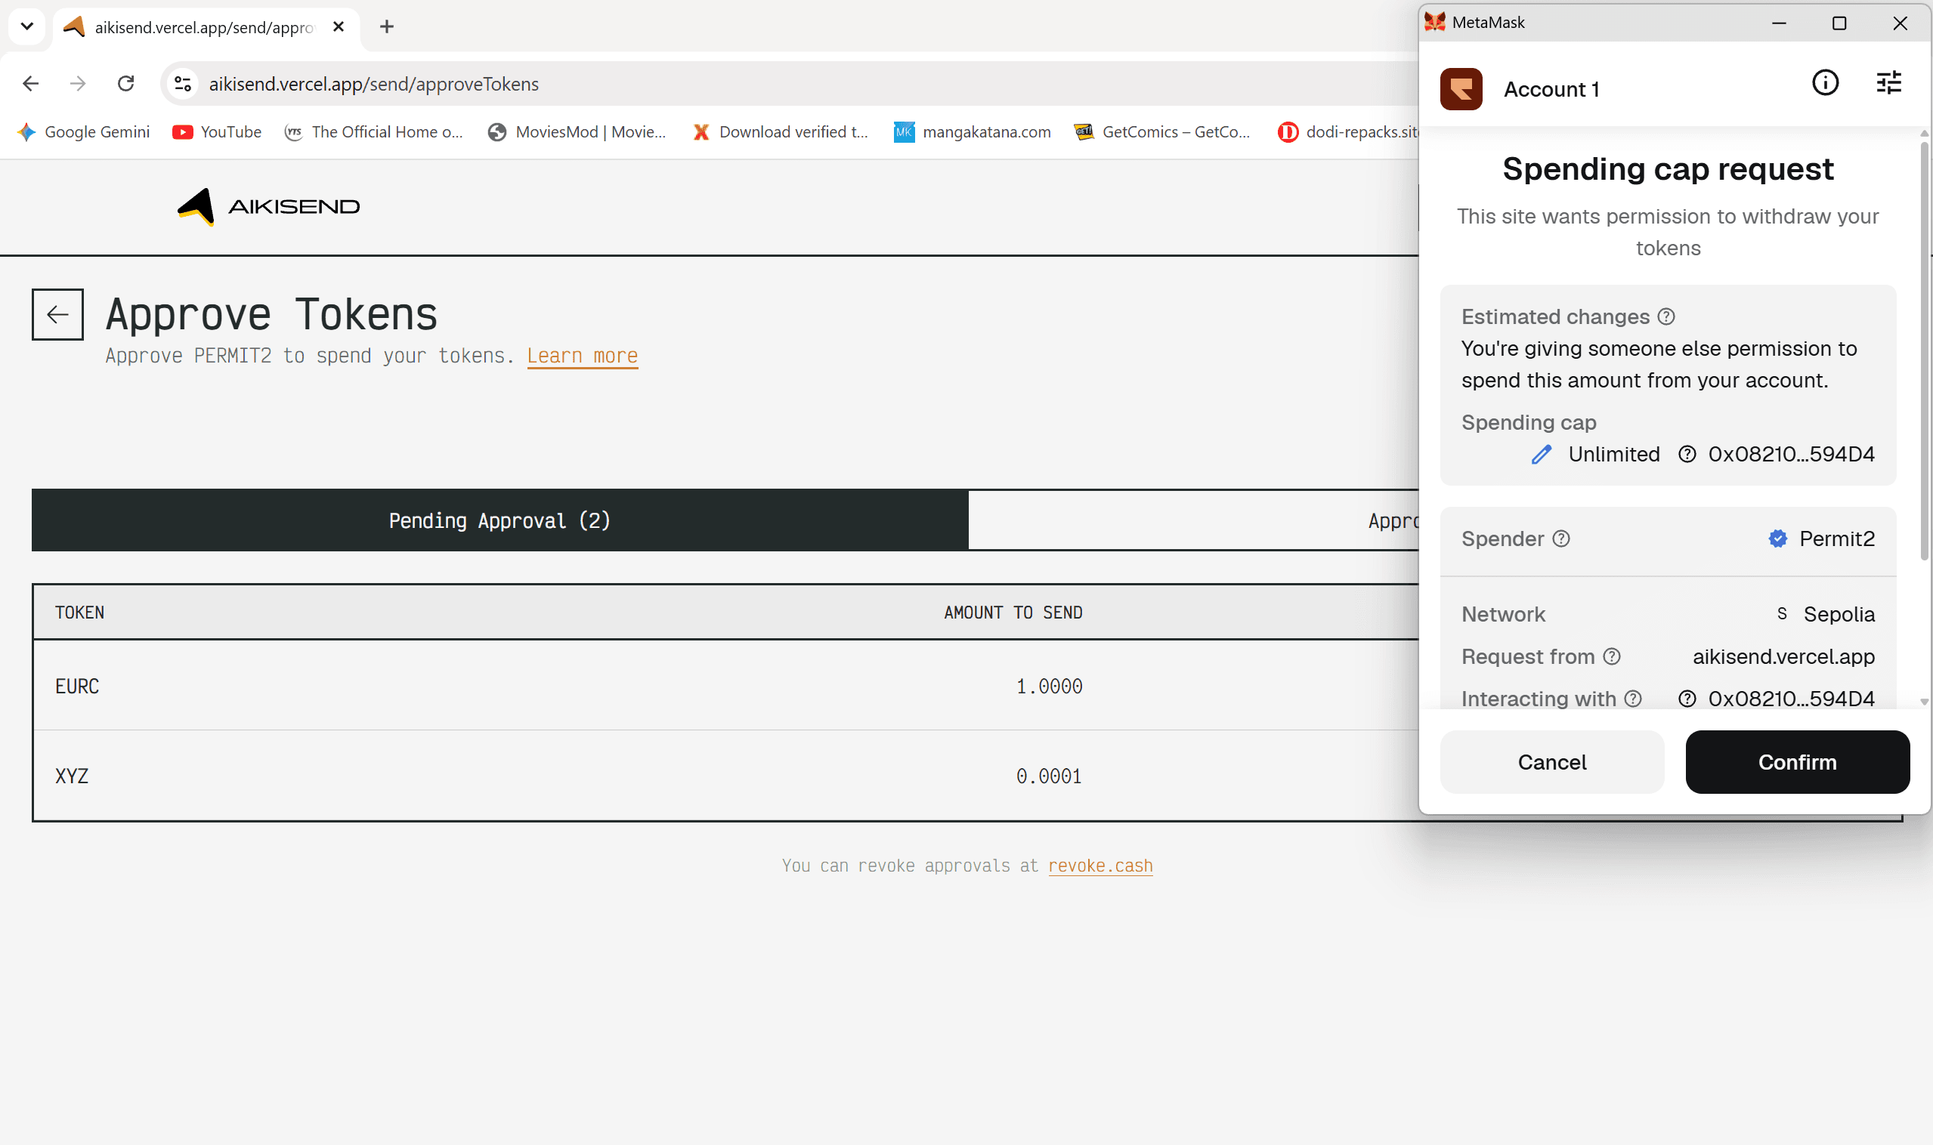
Task: Click the MetaMask Account 1 avatar icon
Action: (1461, 88)
